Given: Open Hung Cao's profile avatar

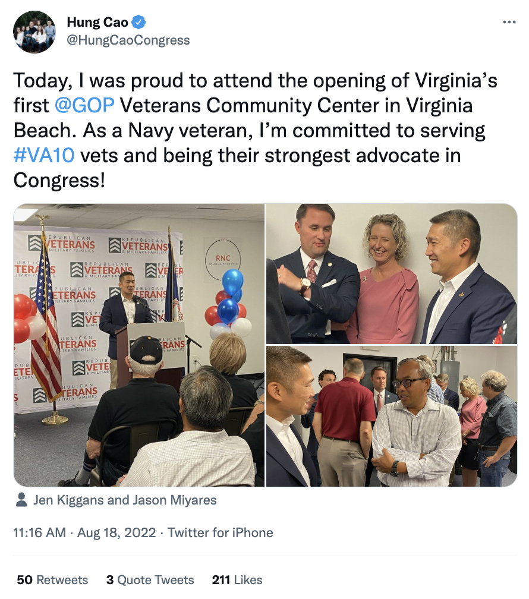Looking at the screenshot, I should [x=34, y=31].
